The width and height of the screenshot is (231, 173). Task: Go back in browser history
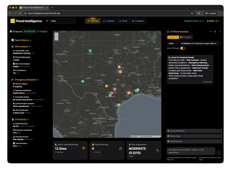pos(10,13)
